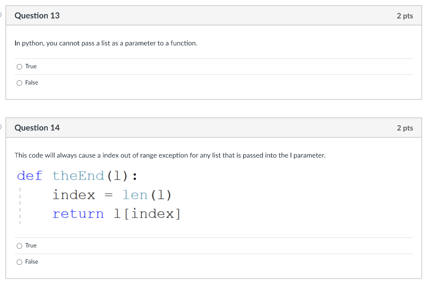Image resolution: width=440 pixels, height=282 pixels.
Task: Click the 'def theEnd(l):' code line
Action: (77, 176)
